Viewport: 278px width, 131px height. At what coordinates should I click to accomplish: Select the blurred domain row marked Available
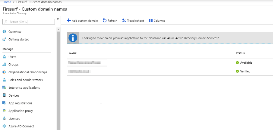coord(170,62)
